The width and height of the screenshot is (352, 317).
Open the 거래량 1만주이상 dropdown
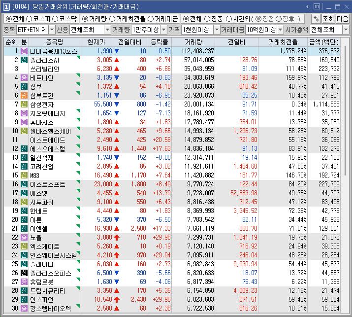(x=164, y=30)
